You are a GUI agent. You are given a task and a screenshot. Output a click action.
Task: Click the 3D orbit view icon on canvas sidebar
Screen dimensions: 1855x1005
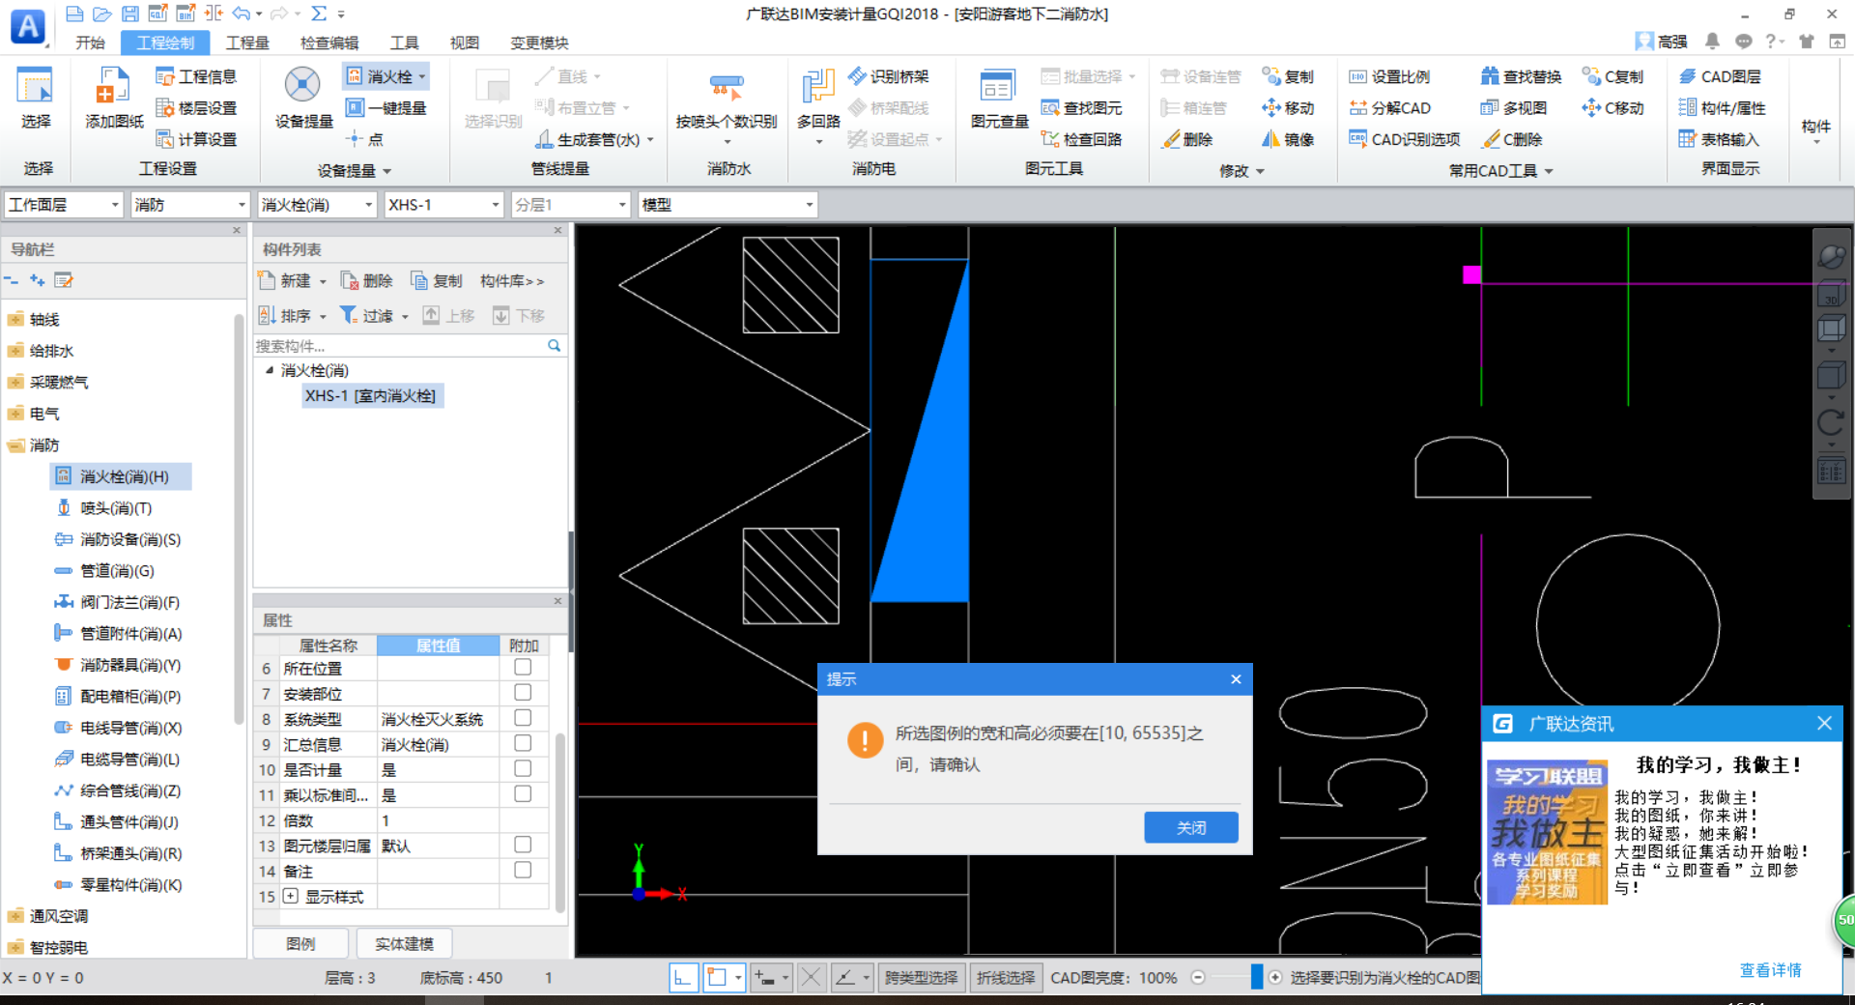1832,256
